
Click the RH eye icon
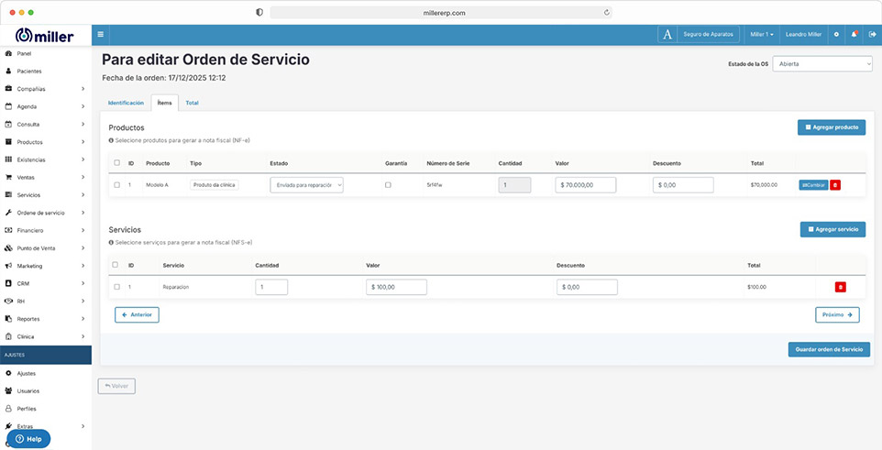8,301
